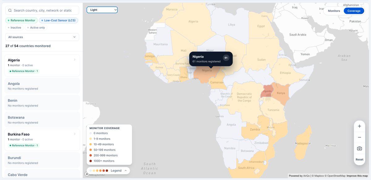Image resolution: width=371 pixels, height=180 pixels.
Task: Open the Light map style dropdown
Action: point(102,10)
